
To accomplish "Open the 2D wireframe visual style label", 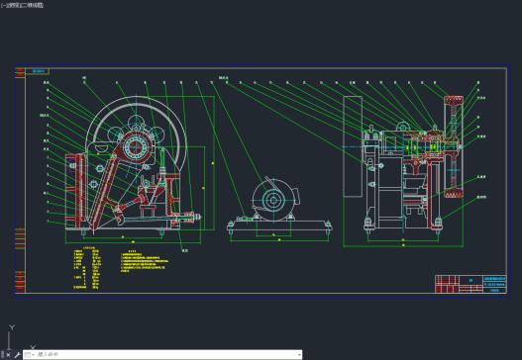I will (x=31, y=5).
